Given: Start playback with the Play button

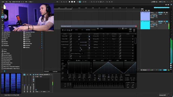Looking at the screenshot, I should [x=69, y=2].
